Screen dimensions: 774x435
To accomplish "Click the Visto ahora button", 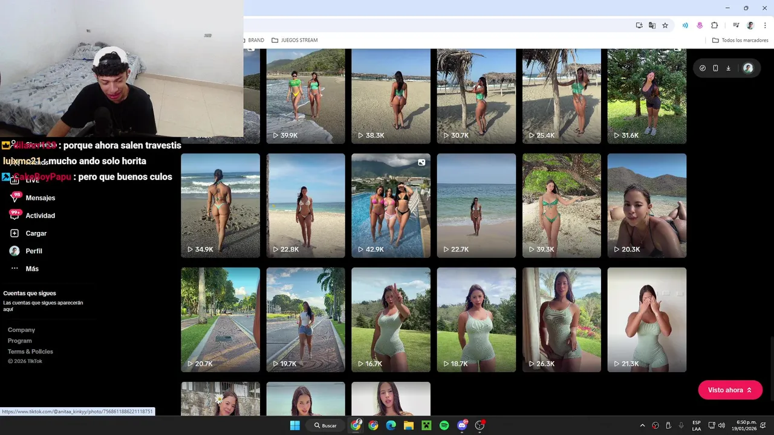I will (x=730, y=390).
